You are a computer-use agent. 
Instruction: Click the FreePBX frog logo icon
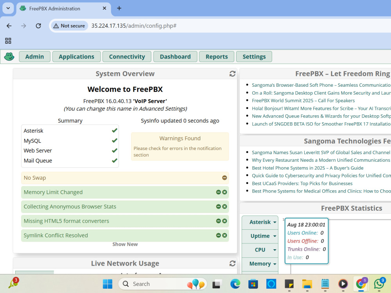9,57
